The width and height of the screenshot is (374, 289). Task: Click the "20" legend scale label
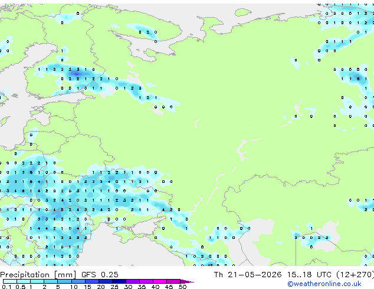(x=101, y=287)
